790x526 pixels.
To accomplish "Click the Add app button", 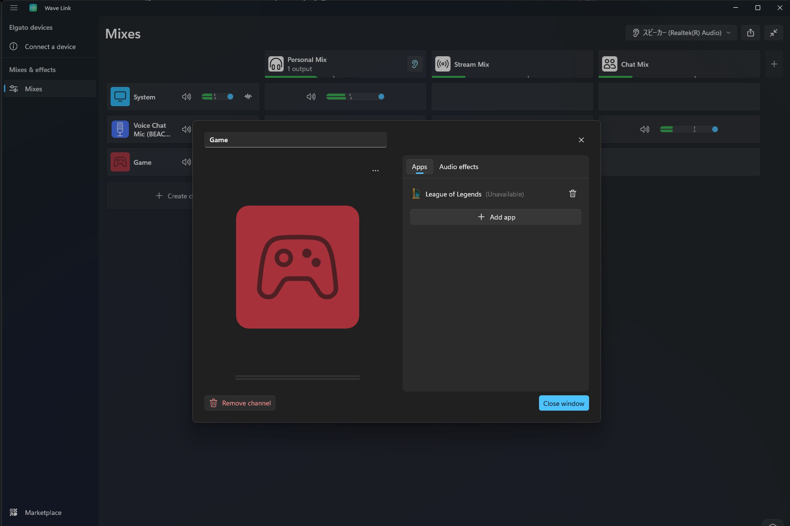I will (x=495, y=217).
